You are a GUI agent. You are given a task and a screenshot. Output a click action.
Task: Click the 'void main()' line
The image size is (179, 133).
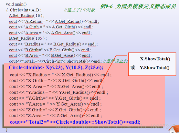pos(16,4)
